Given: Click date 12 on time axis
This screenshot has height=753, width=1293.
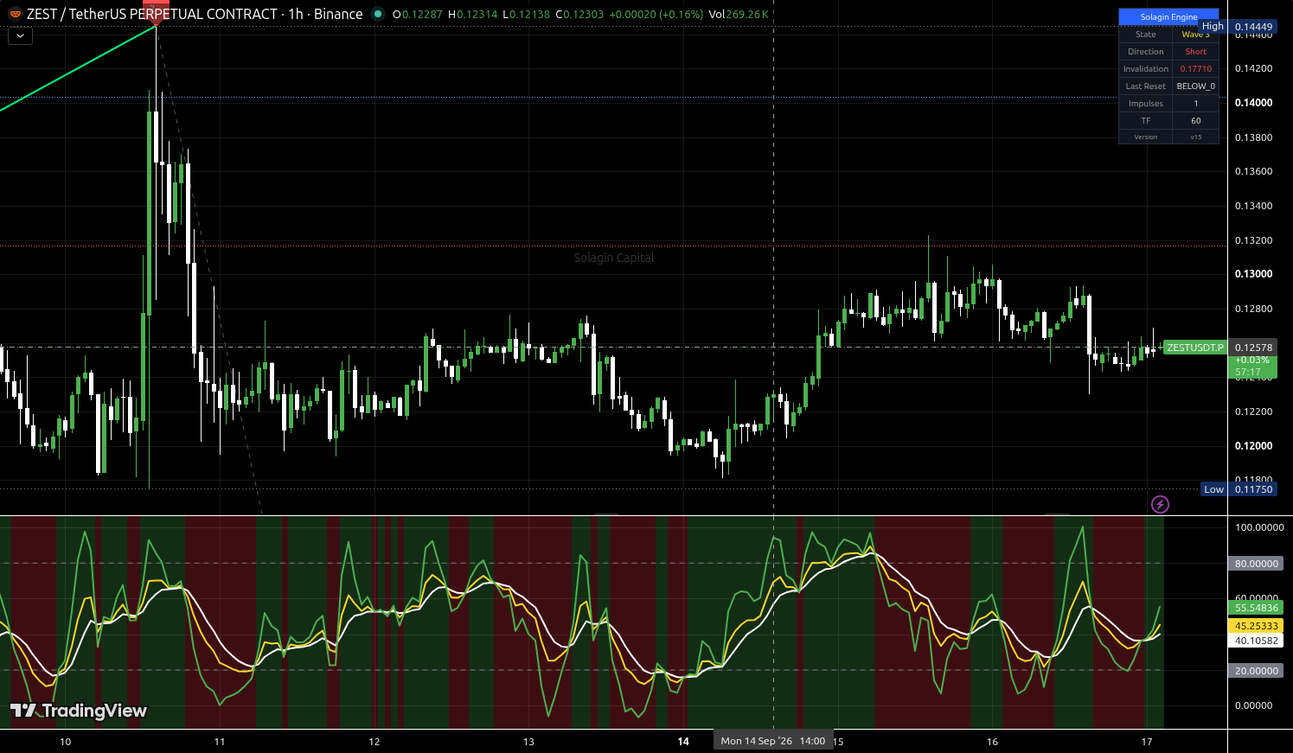Looking at the screenshot, I should click(x=374, y=742).
